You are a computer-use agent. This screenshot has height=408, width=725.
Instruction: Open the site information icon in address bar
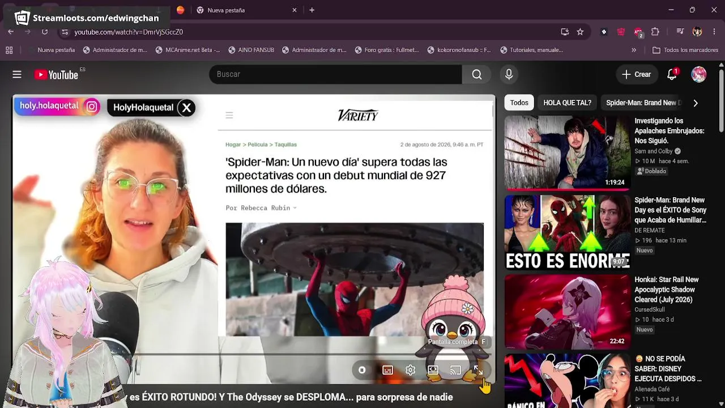coord(65,32)
